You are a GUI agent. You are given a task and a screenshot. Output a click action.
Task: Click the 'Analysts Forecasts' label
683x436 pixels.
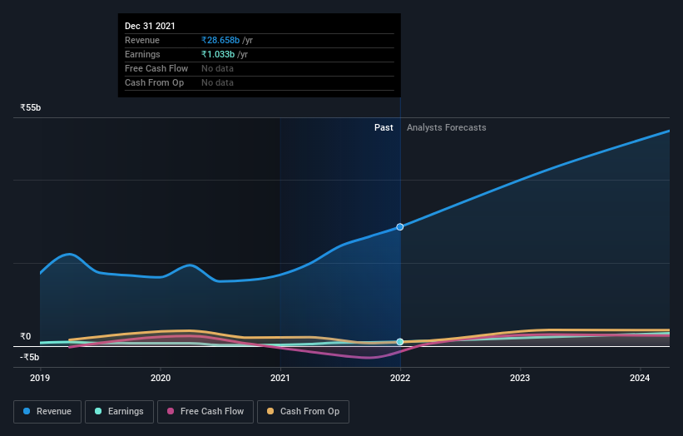pos(447,127)
